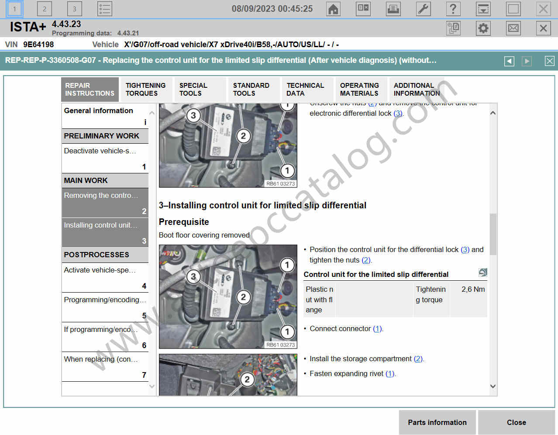Open the help question mark icon
The height and width of the screenshot is (435, 558).
[453, 9]
